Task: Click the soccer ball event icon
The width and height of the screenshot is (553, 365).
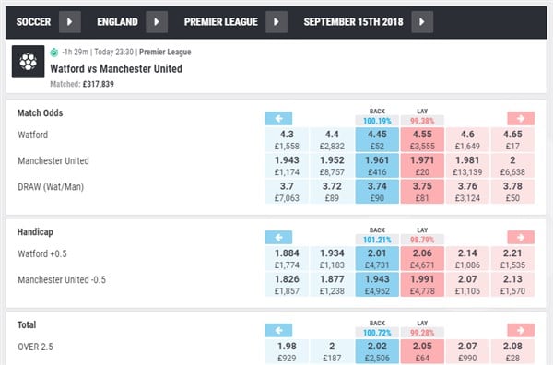Action: 29,62
